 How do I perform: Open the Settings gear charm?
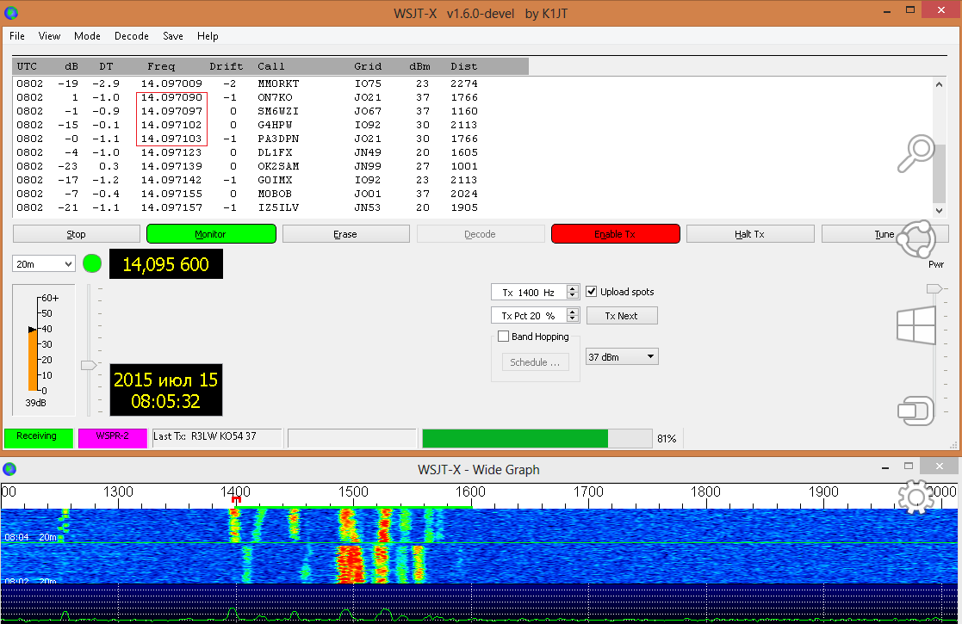pos(915,497)
